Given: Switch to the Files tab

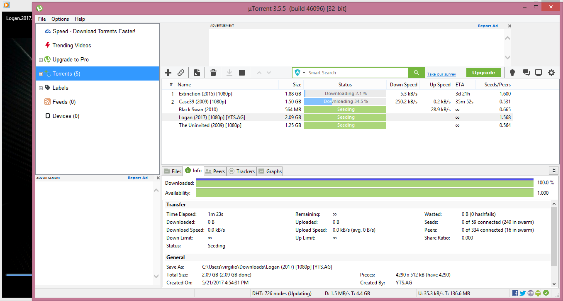Looking at the screenshot, I should (172, 171).
